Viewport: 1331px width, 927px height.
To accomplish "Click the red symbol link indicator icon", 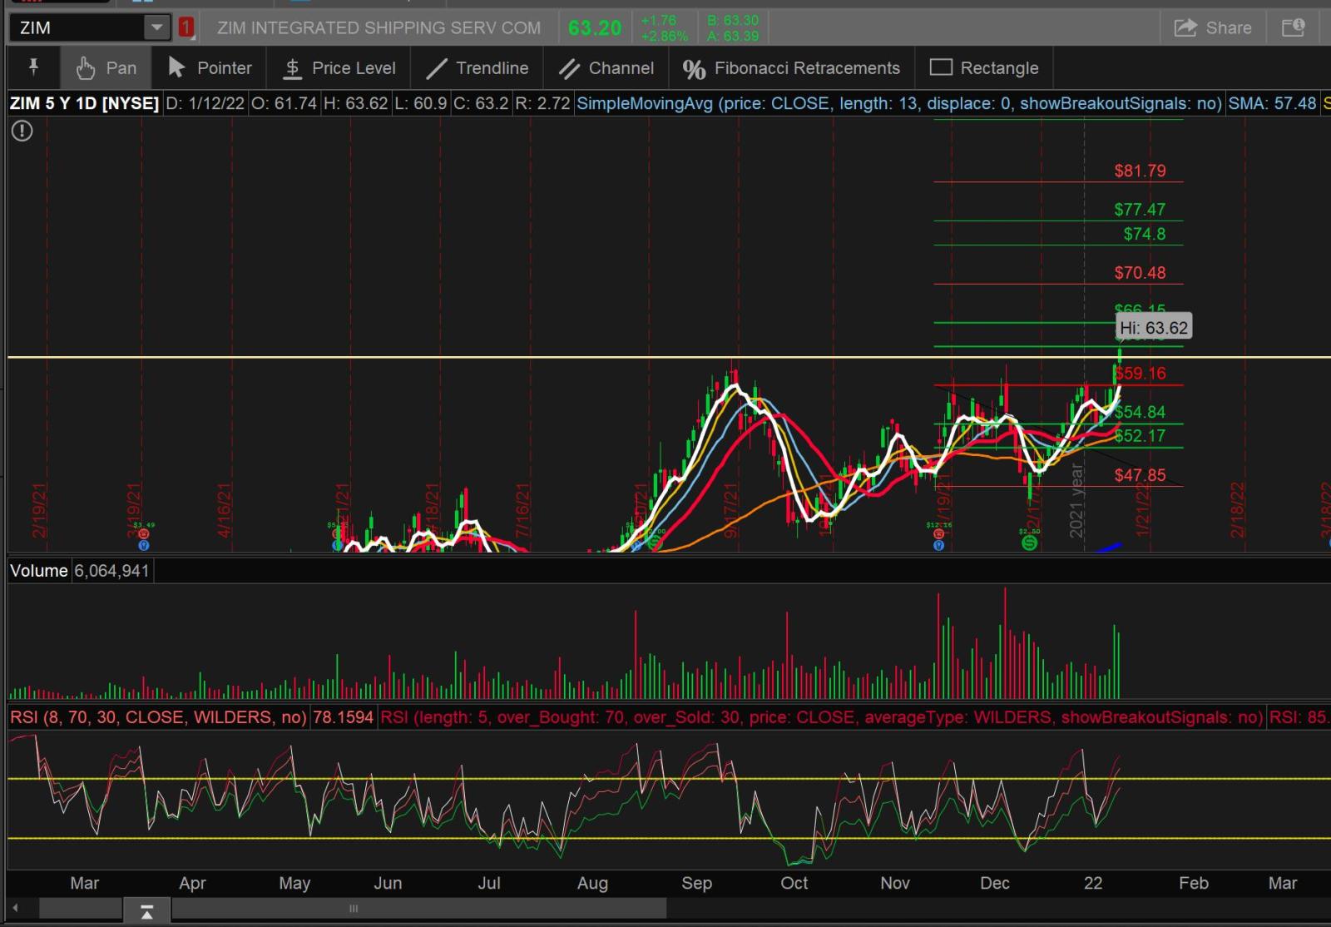I will pyautogui.click(x=186, y=27).
